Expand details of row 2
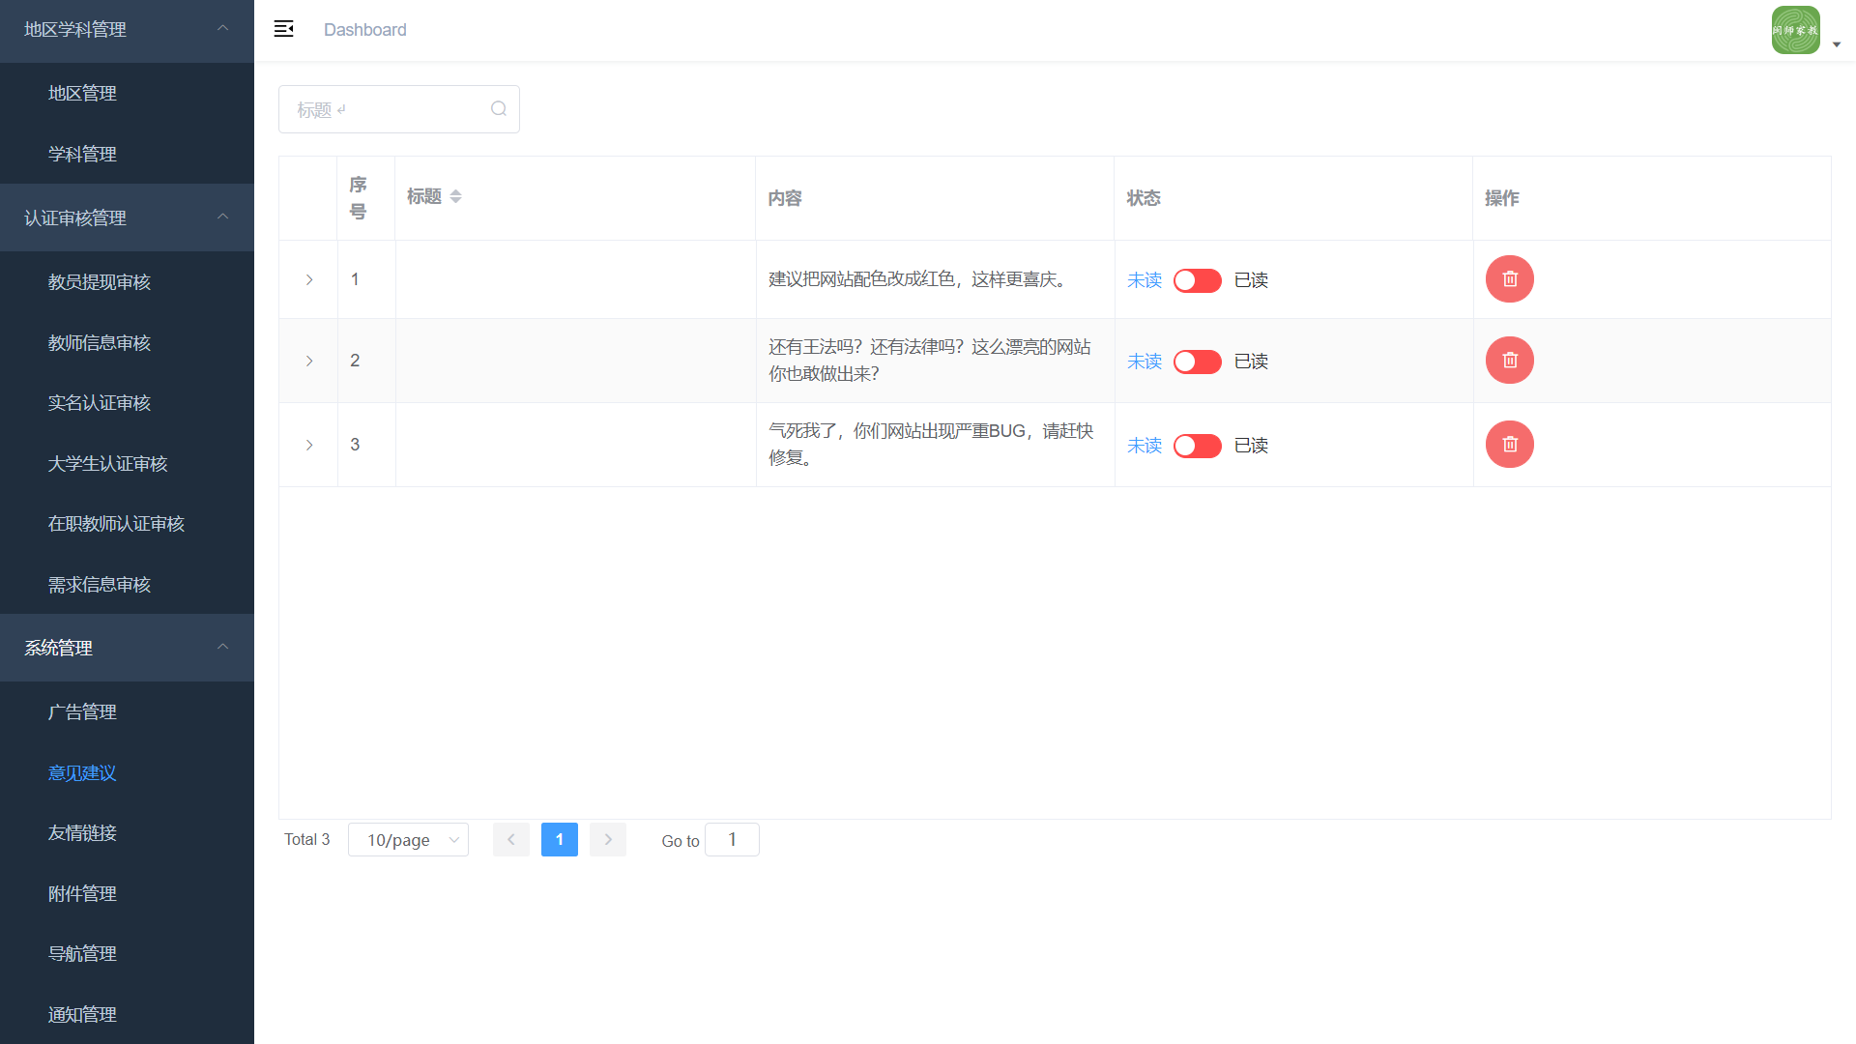1856x1044 pixels. (309, 361)
